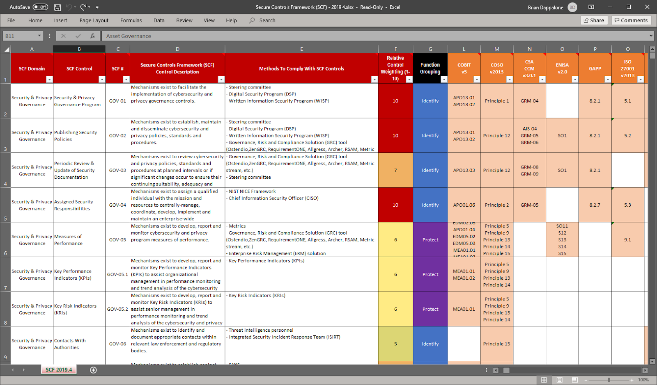The image size is (657, 385).
Task: Click horizontal scrollbar right arrow
Action: click(x=645, y=370)
